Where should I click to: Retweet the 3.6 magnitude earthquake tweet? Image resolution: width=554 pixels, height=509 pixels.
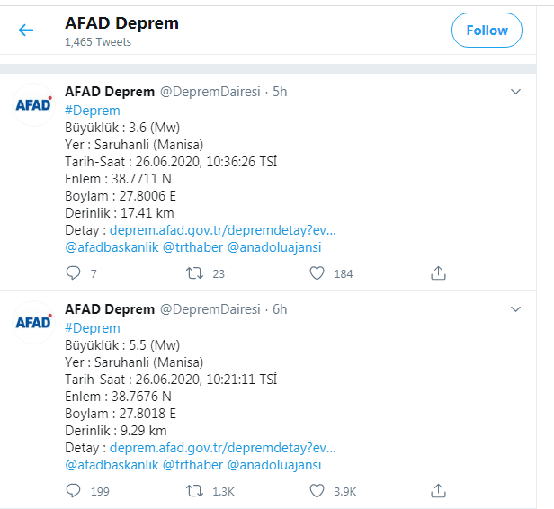click(x=194, y=273)
